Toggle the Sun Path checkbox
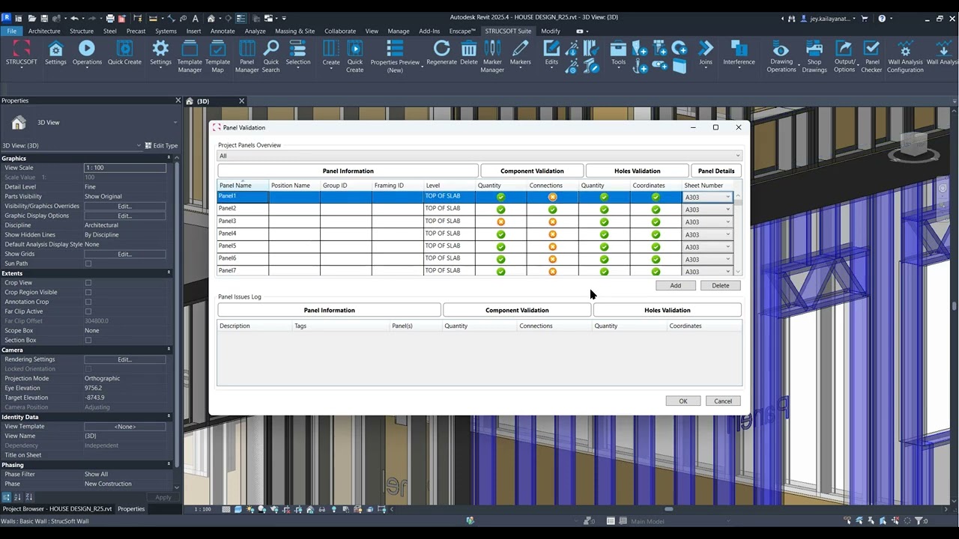This screenshot has height=539, width=959. 88,264
